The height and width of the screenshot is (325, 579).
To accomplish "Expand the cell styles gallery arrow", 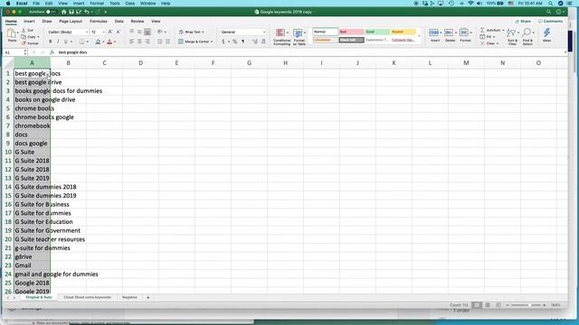I will click(419, 36).
